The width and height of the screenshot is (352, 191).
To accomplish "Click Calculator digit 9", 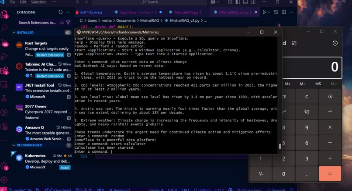I will click(x=307, y=127).
